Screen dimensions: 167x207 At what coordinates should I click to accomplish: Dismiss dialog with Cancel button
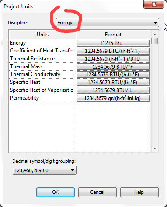point(97,192)
